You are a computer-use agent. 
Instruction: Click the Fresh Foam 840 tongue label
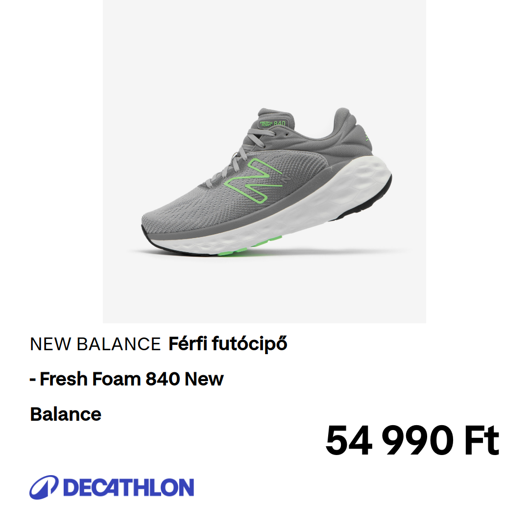tap(273, 123)
